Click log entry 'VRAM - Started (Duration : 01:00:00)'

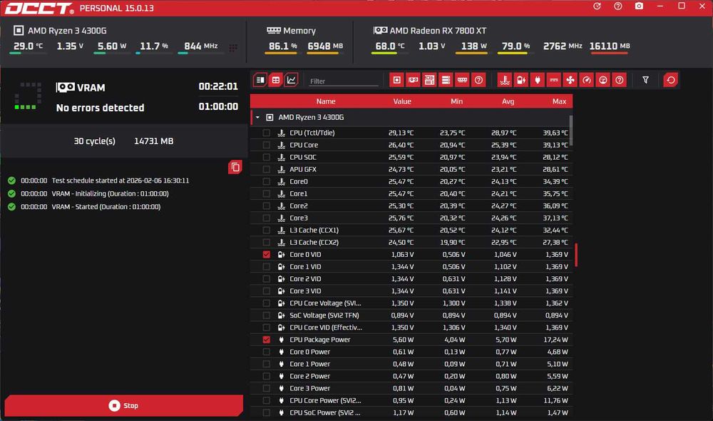106,207
